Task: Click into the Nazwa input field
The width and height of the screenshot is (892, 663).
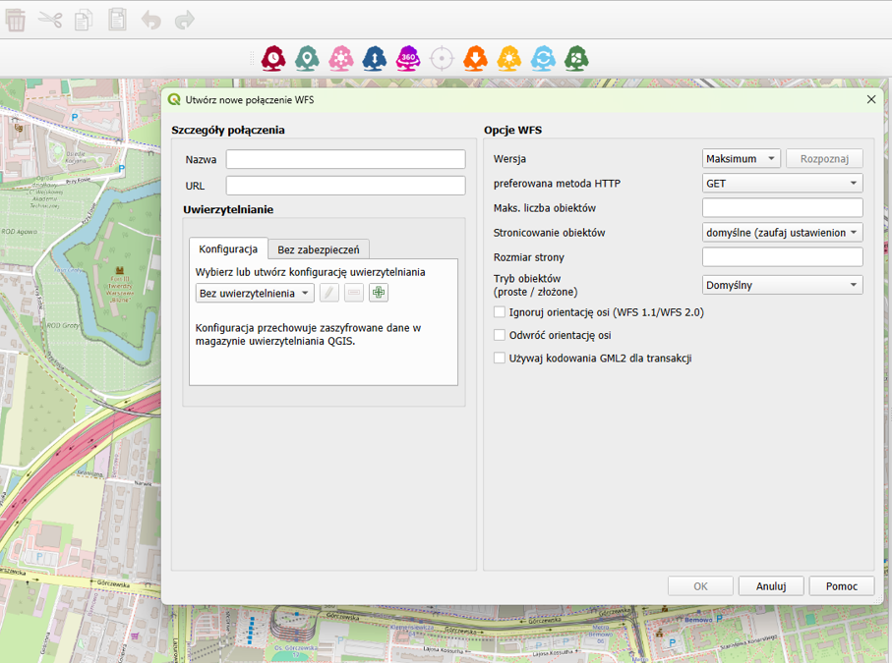Action: coord(345,159)
